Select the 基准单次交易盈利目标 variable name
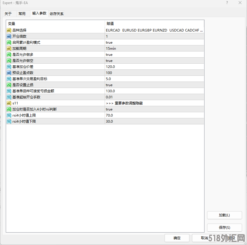The height and width of the screenshot is (245, 247). [30, 79]
